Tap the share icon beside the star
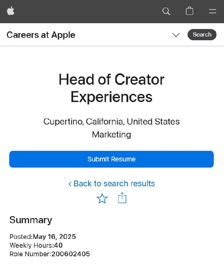This screenshot has width=224, height=273. click(122, 198)
